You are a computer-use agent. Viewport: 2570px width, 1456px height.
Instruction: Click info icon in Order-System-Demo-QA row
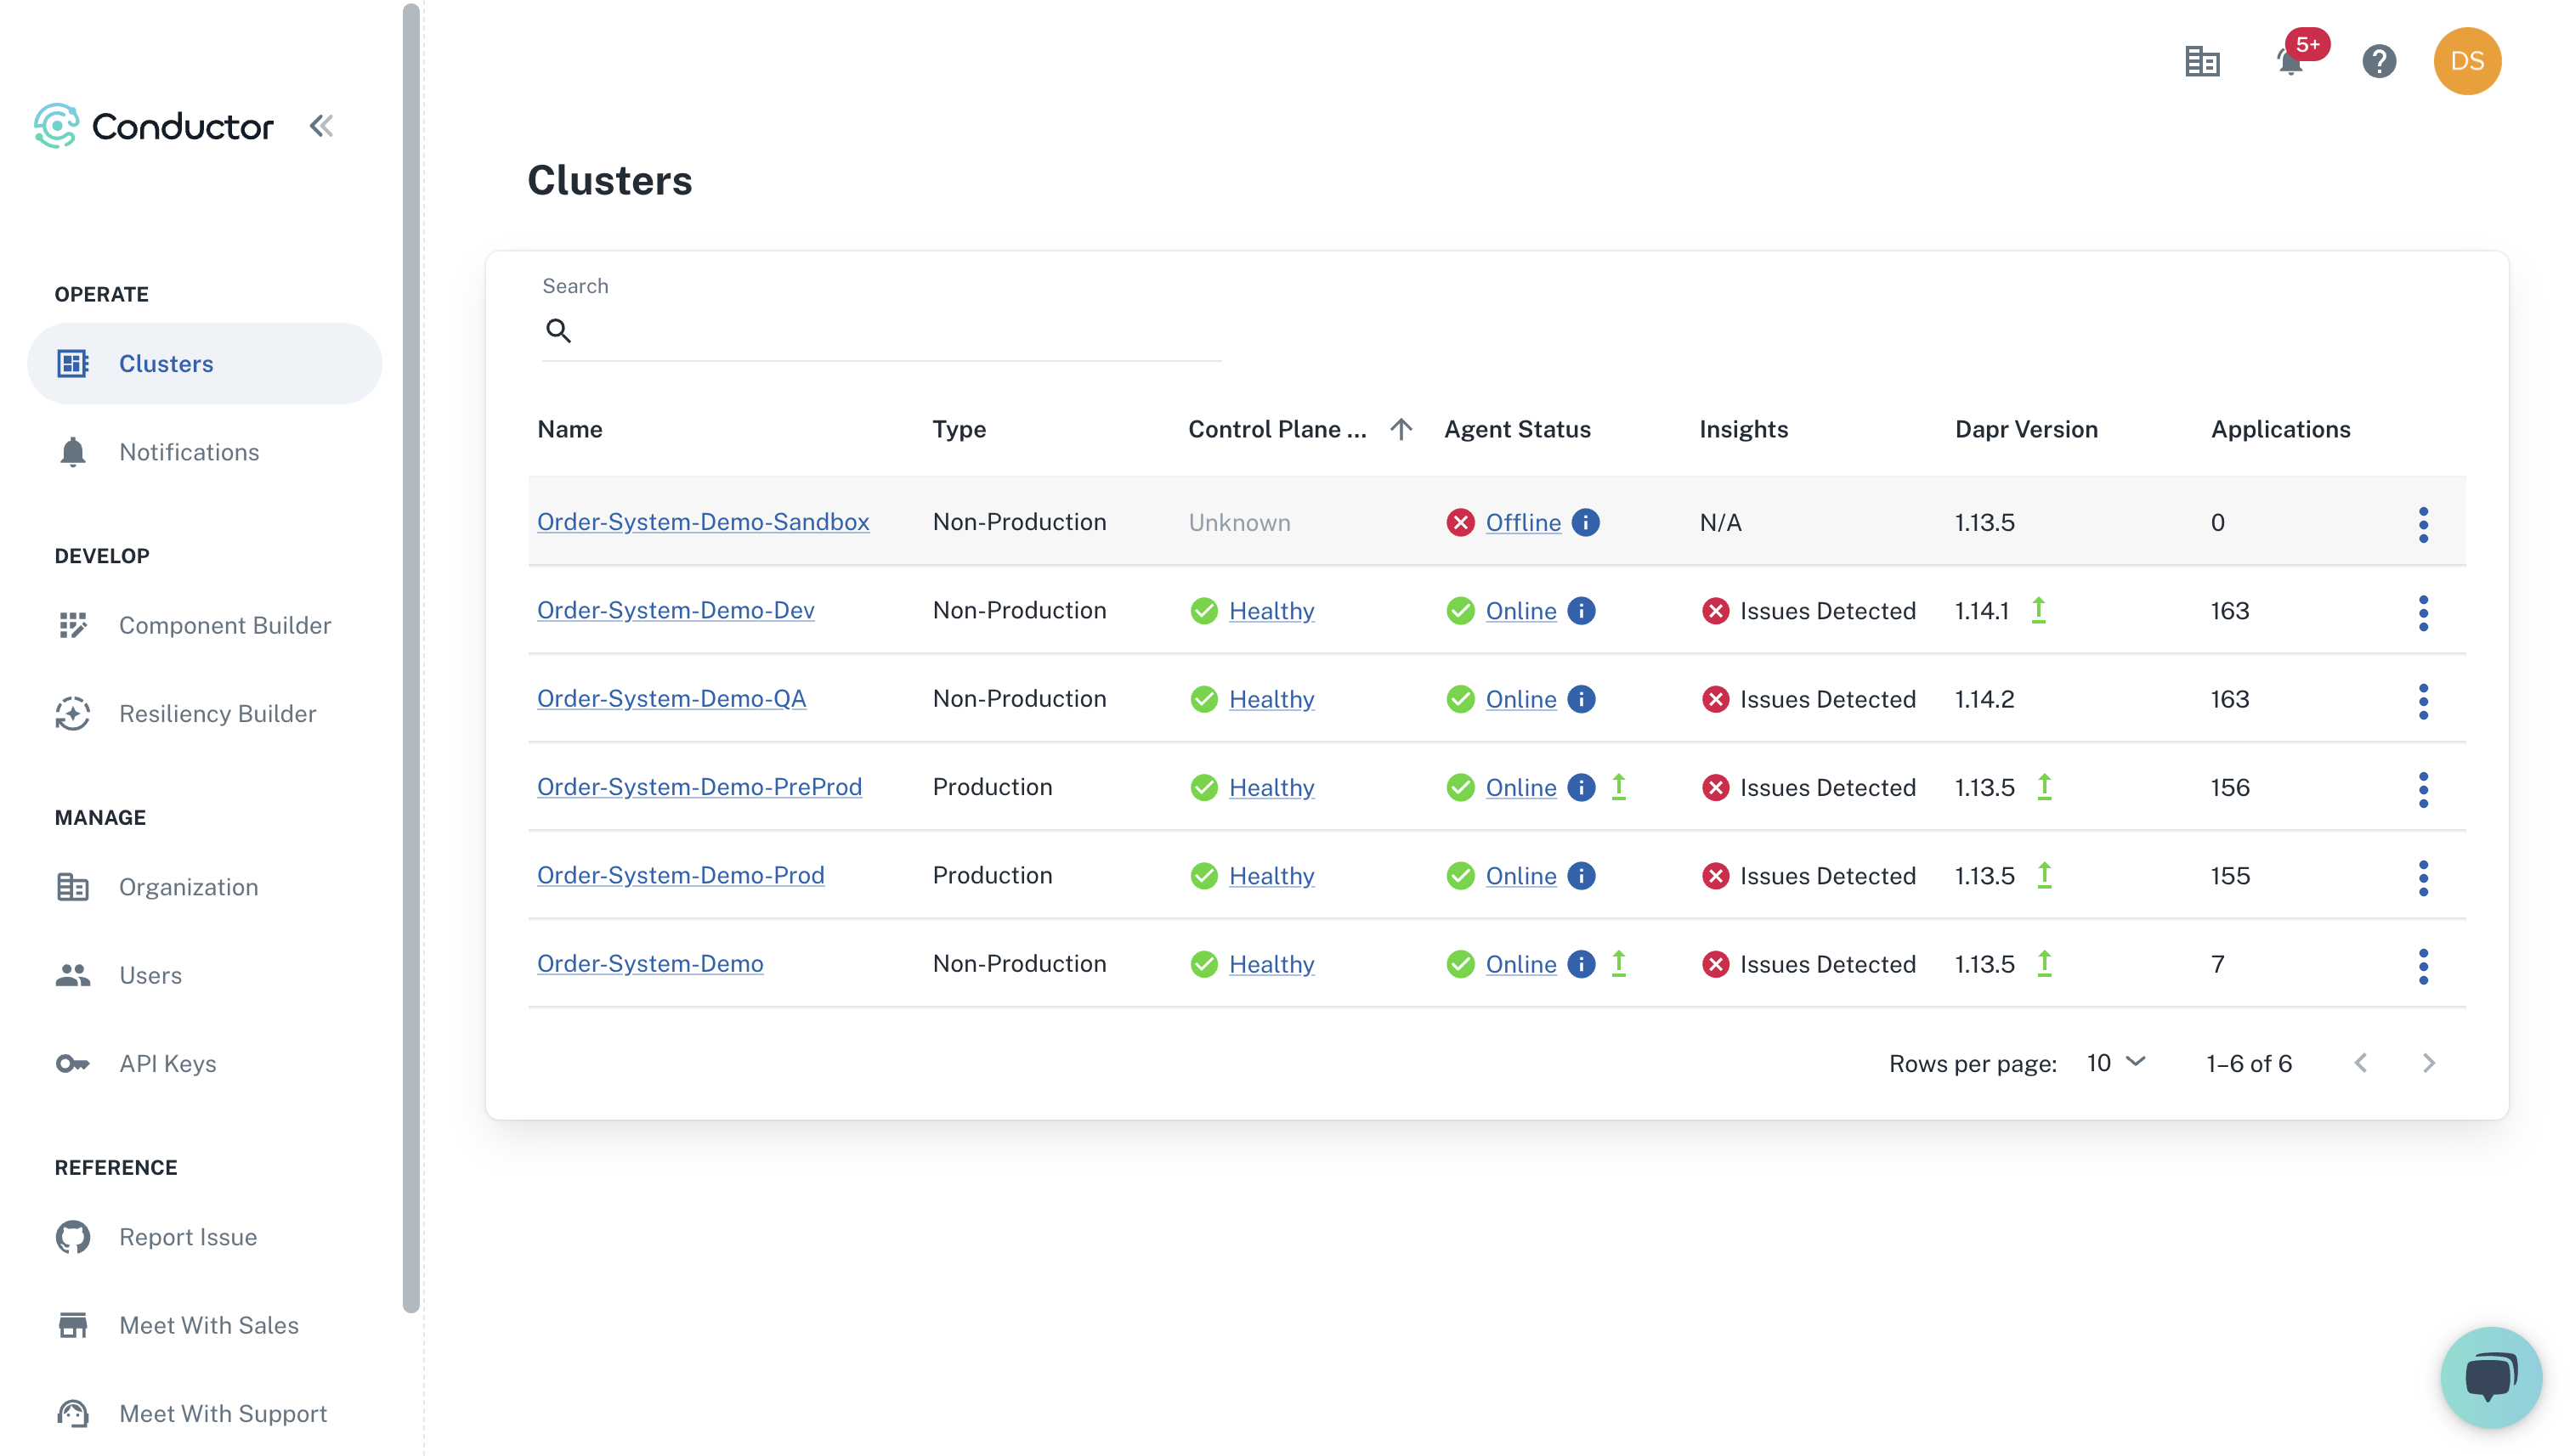[1582, 699]
